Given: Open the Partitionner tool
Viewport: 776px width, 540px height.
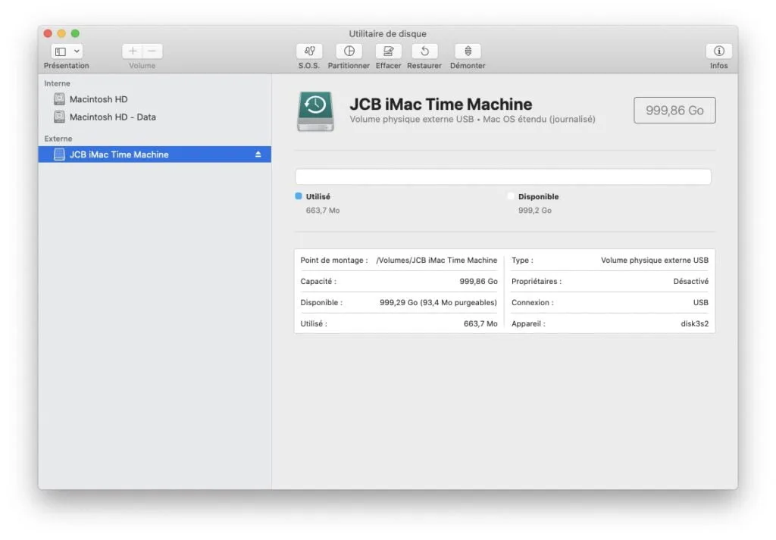Looking at the screenshot, I should (x=349, y=53).
